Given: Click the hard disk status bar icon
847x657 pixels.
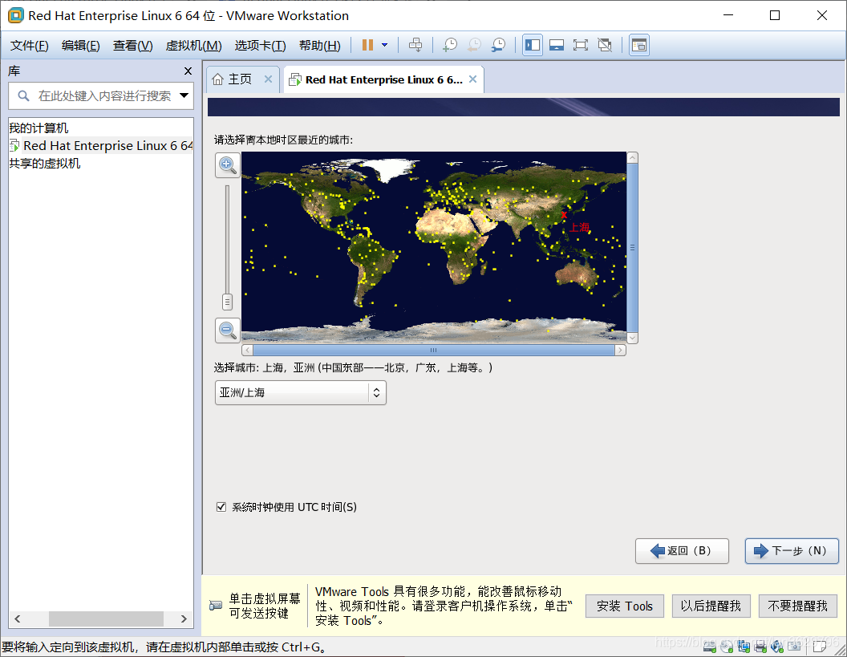Looking at the screenshot, I should coord(710,647).
